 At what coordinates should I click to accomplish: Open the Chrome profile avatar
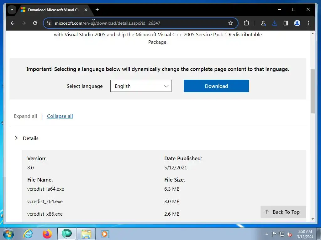click(297, 23)
